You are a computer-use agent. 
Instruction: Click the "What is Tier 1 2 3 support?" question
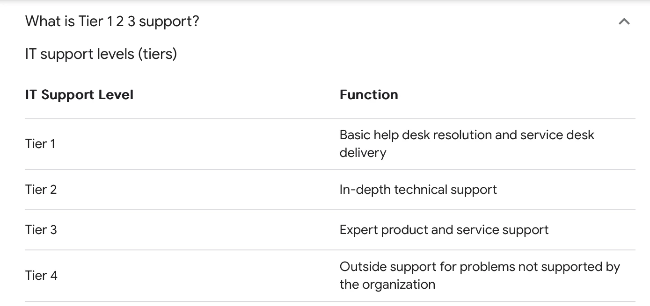[x=112, y=21]
